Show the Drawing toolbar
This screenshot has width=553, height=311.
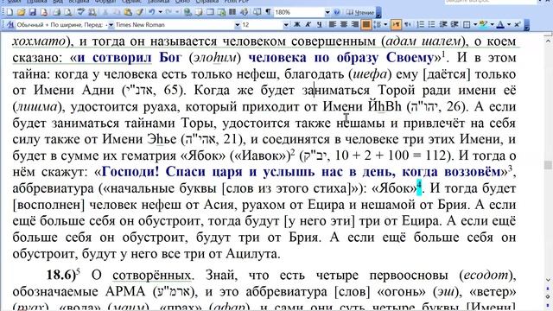[x=244, y=12]
